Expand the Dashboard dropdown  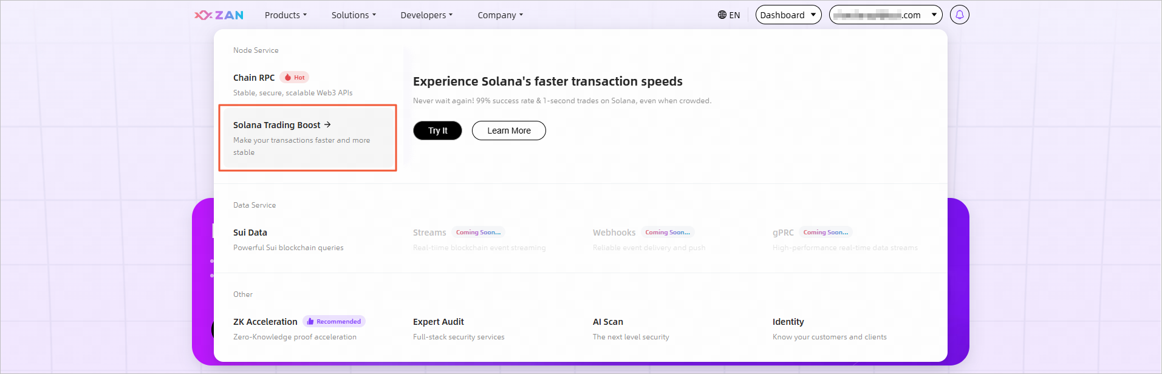[x=788, y=15]
